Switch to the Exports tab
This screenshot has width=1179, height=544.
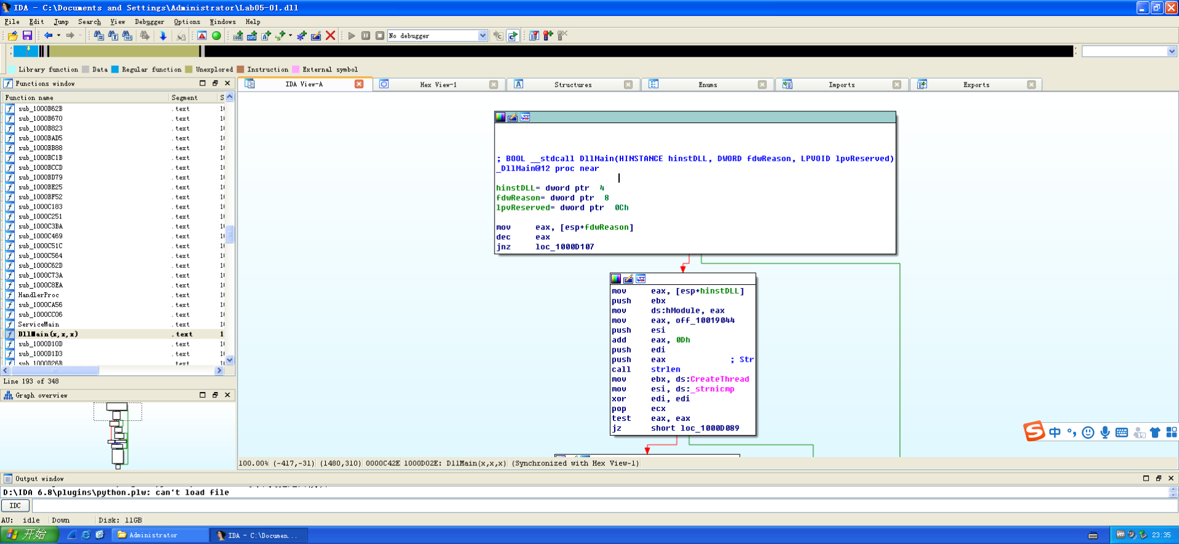[976, 84]
